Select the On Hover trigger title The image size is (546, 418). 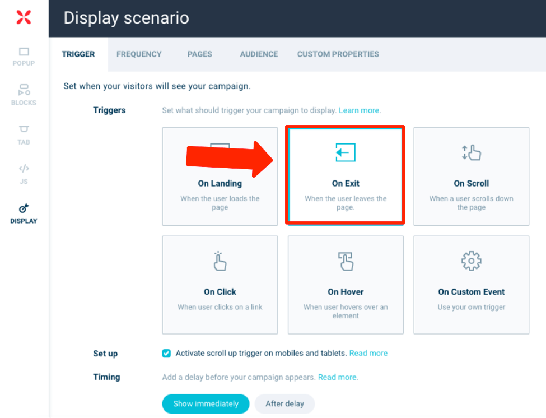(346, 292)
